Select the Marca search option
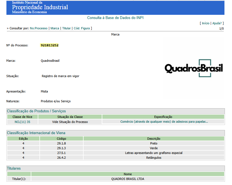 click(x=55, y=28)
